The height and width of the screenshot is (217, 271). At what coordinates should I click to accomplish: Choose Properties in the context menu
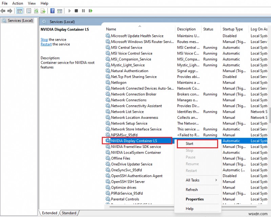coord(198,199)
